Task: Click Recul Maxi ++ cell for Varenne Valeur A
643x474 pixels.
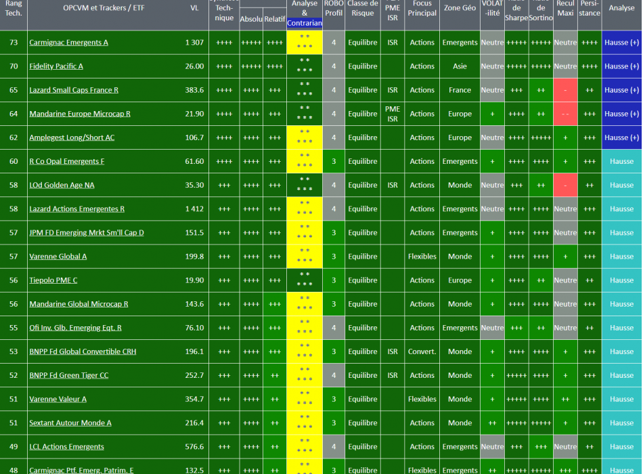Action: click(565, 400)
